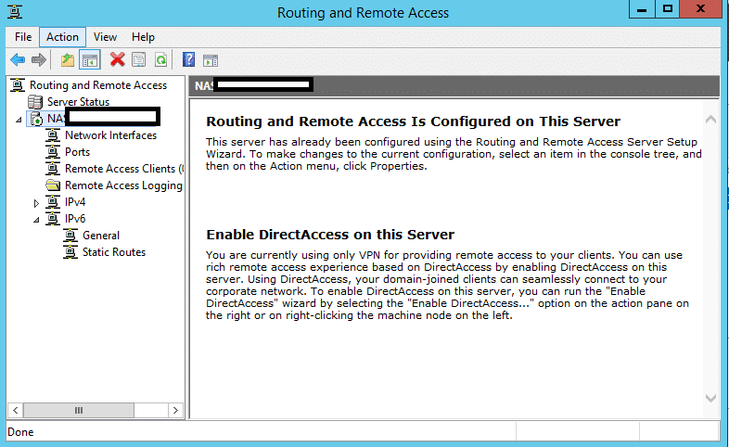Select Routing and Remote Access root label
Screen dimensions: 729x447
coord(98,85)
